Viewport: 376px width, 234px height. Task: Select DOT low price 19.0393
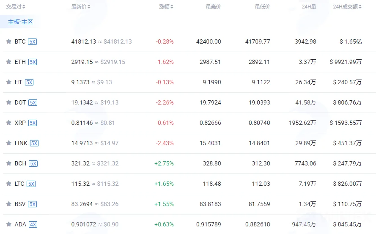coord(259,102)
